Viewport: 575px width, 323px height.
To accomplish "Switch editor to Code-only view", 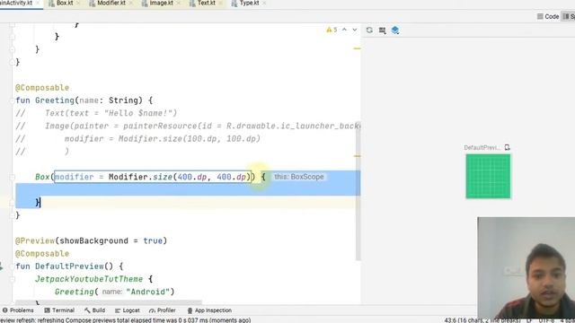I will tap(548, 16).
